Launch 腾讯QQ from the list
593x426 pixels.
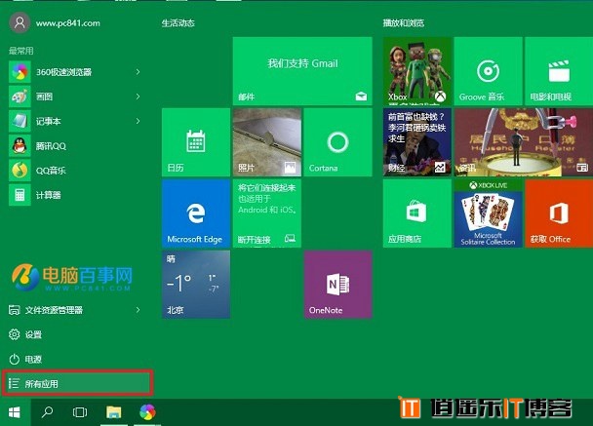76,145
